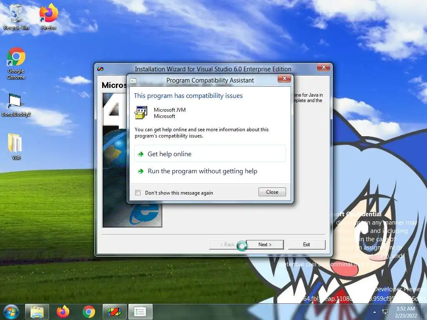427x320 pixels.
Task: Open the Google Chrome desktop shortcut
Action: coord(16,63)
